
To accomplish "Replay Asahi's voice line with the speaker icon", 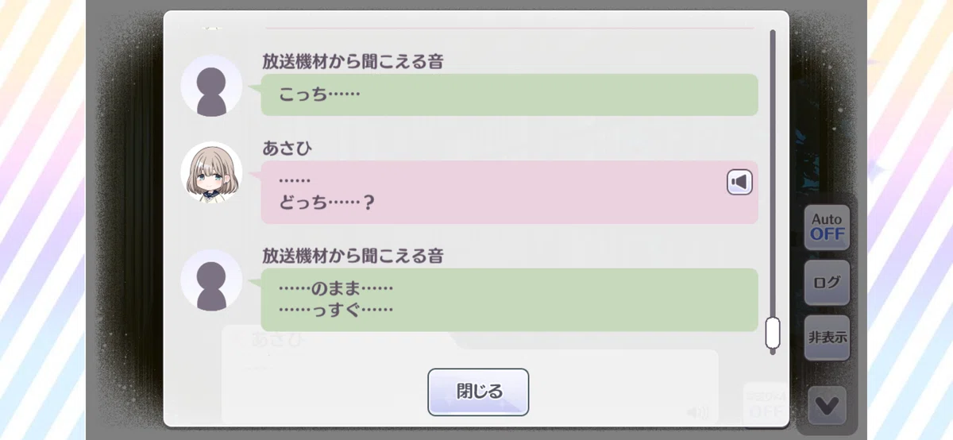I will 739,183.
